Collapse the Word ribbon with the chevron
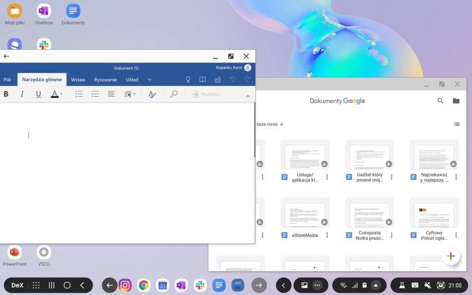The width and height of the screenshot is (472, 295). [x=248, y=96]
